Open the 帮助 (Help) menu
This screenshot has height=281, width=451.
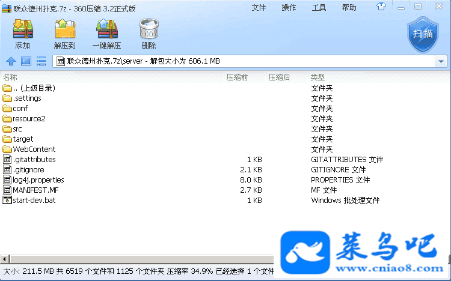point(349,8)
